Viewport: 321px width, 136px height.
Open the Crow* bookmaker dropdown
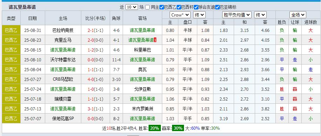180,15
